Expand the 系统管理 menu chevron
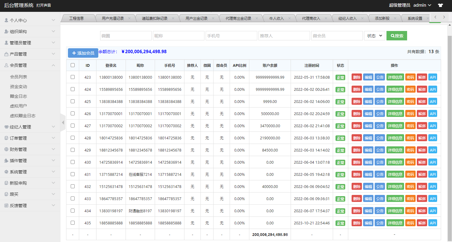 (x=53, y=172)
